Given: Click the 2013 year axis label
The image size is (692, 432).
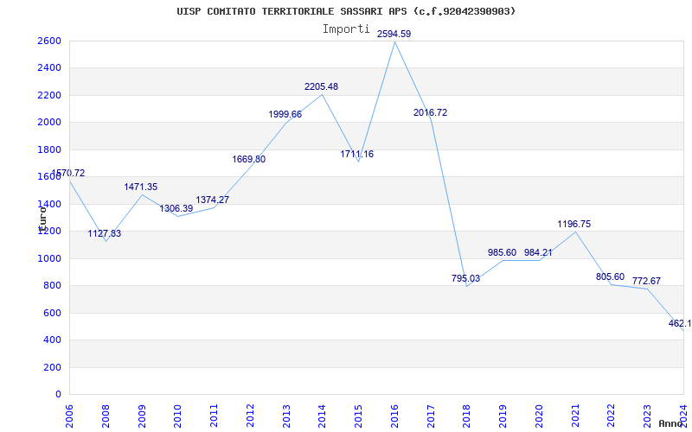Looking at the screenshot, I should tap(286, 416).
